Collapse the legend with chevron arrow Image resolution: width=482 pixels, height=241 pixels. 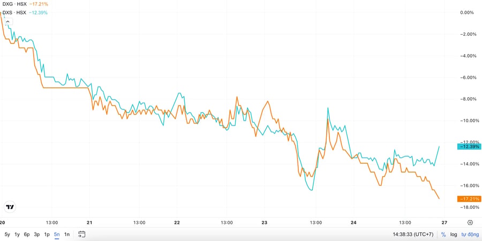point(8,22)
